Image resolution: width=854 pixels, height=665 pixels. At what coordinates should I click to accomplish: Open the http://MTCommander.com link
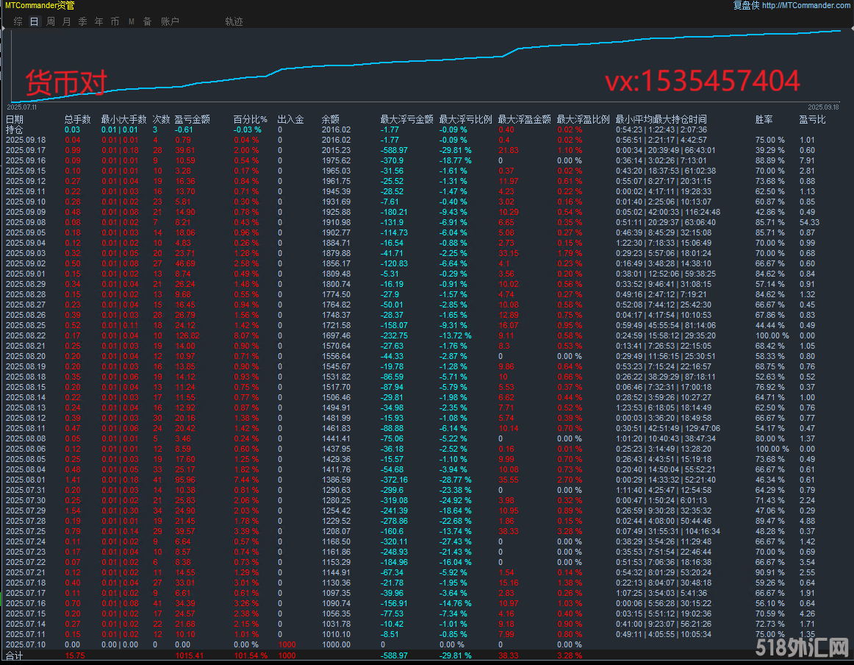point(805,6)
